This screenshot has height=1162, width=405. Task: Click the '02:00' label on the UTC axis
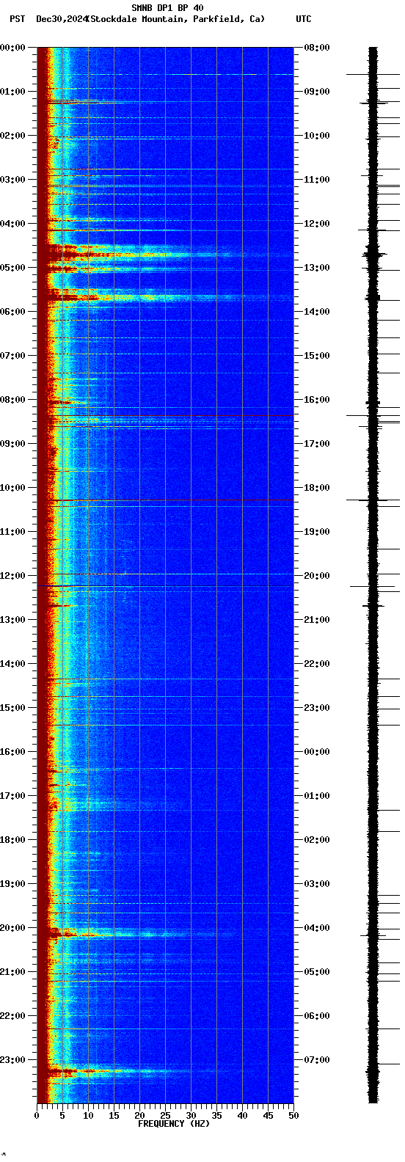tap(317, 840)
